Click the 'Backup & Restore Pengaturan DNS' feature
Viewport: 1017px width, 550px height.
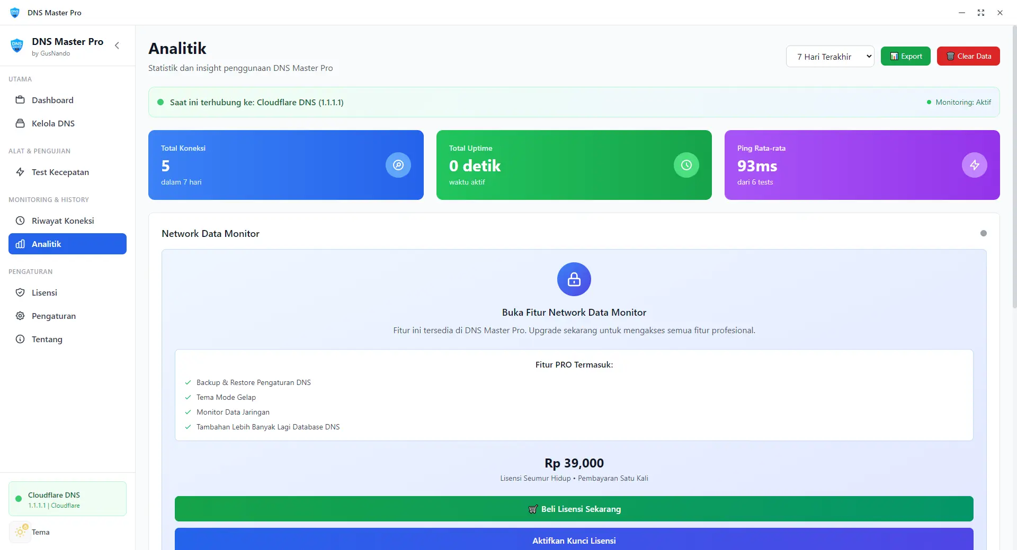pos(254,382)
